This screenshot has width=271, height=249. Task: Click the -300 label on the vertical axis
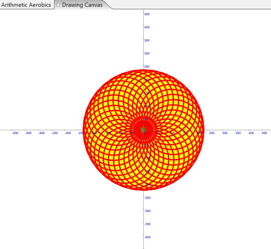147,211
